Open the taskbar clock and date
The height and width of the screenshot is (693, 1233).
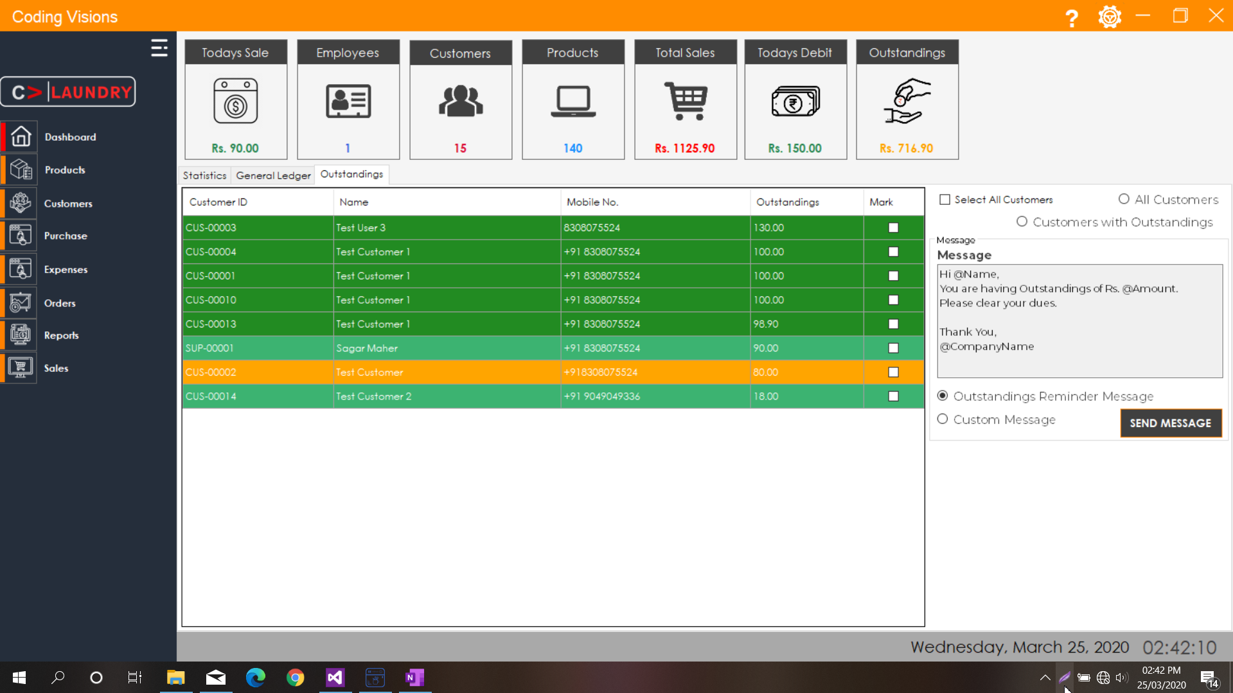[1161, 678]
